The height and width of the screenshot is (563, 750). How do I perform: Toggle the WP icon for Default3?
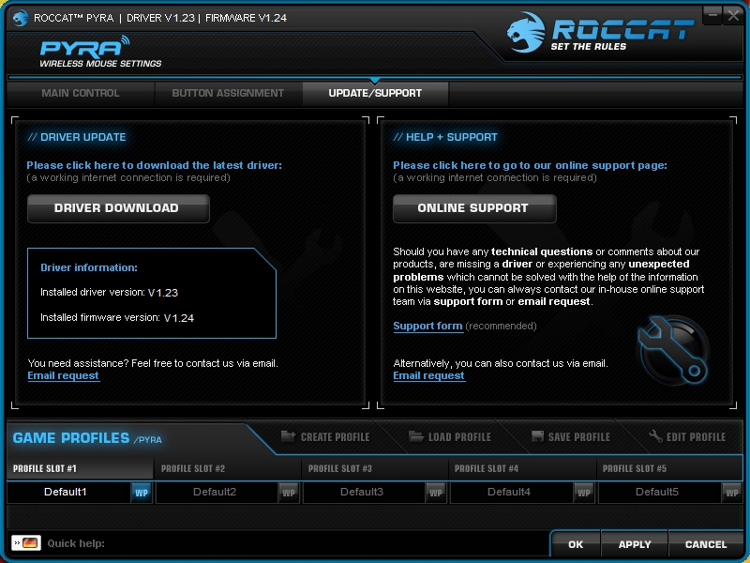pos(436,493)
